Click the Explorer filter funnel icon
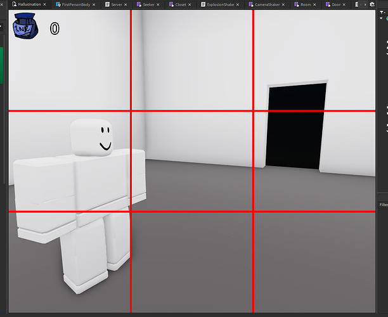Screen dimensions: 388x317 coord(382,12)
